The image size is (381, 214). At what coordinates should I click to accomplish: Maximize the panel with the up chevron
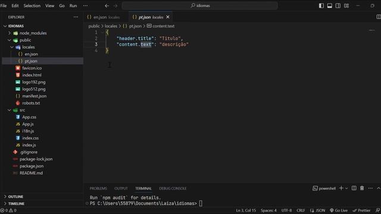[379, 188]
